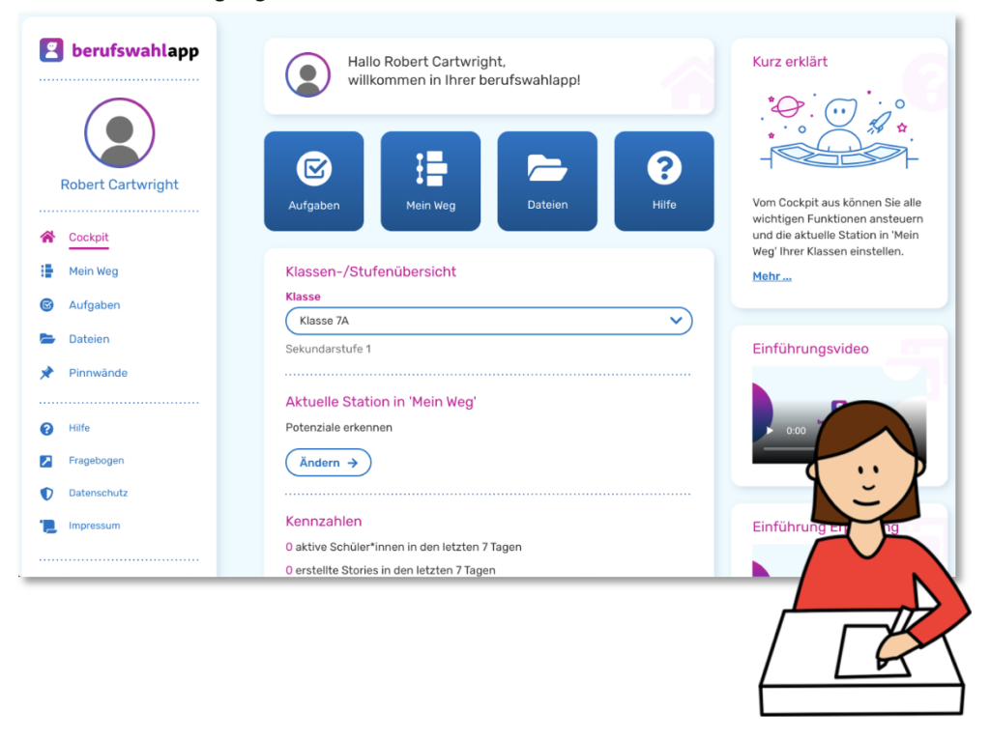Open the Dateien folder icon in sidebar

click(46, 339)
